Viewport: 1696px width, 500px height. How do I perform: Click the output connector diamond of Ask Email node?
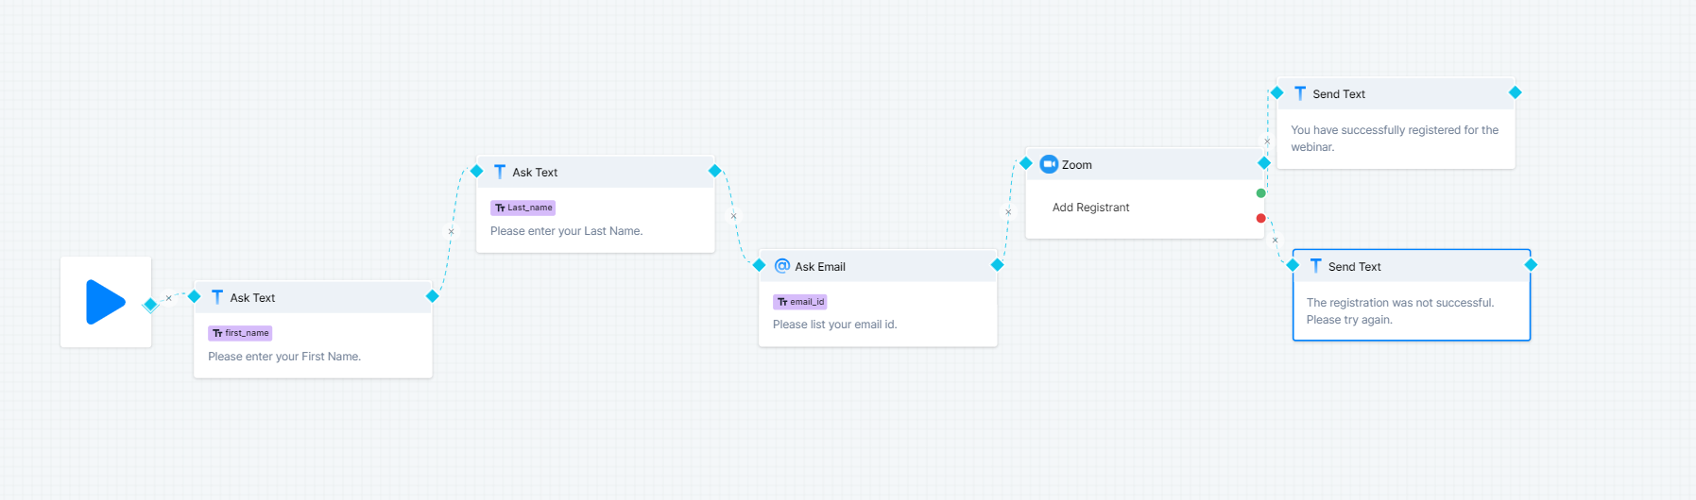(997, 265)
